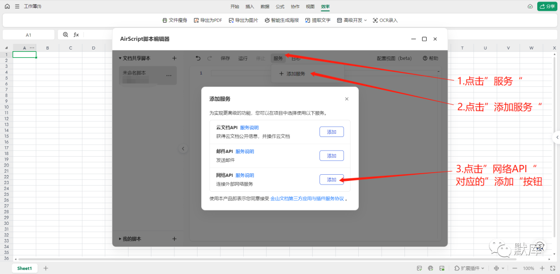The image size is (560, 274).
Task: Click the Sheet1 tab
Action: click(25, 268)
